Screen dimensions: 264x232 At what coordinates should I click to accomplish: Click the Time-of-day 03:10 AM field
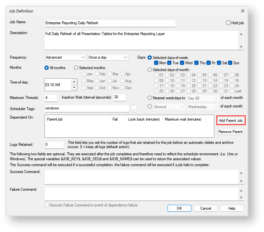coord(58,85)
